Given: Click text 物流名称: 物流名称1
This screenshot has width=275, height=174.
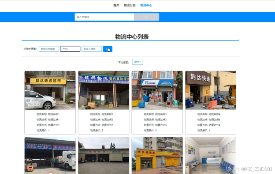Looking at the screenshot, I should (48, 114).
